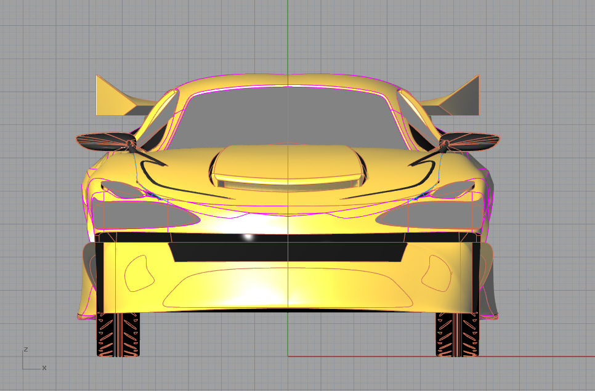Select the left fog light outline curve
This screenshot has width=595, height=391.
pyautogui.click(x=139, y=273)
